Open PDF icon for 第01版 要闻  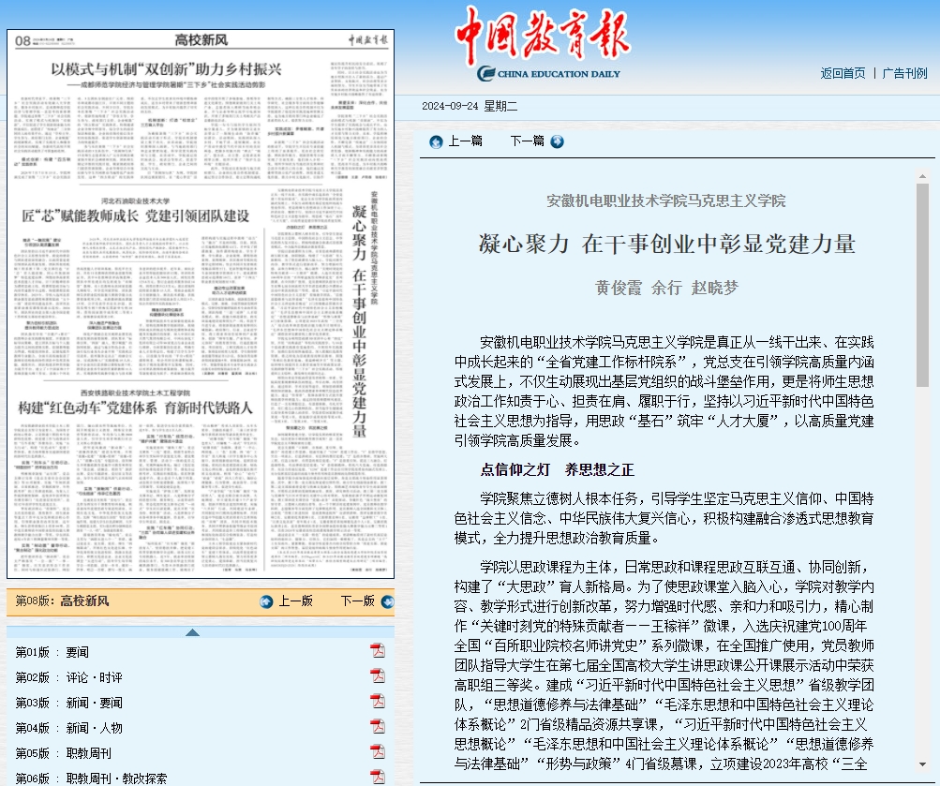378,650
